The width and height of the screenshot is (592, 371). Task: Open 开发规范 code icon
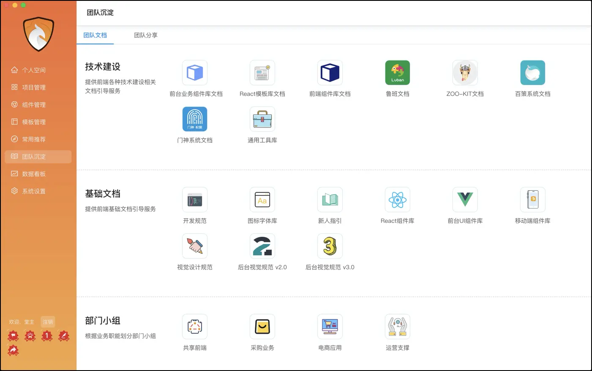(195, 200)
